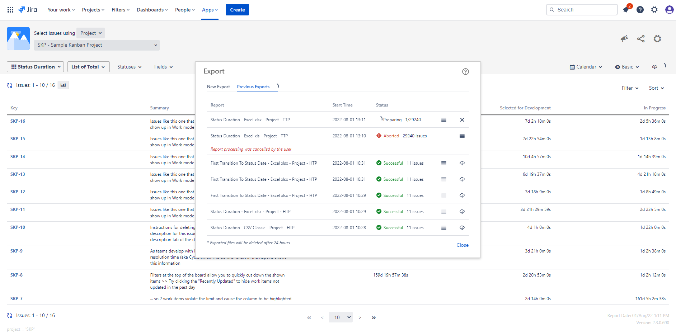Expand the Status Duration report dropdown
Screen dimensions: 676x335
36,67
